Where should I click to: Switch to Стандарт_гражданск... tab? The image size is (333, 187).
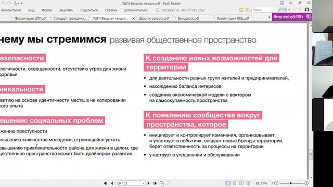click(x=70, y=19)
